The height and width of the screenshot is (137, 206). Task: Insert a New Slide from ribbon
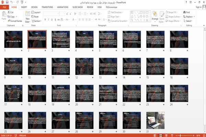[27, 17]
